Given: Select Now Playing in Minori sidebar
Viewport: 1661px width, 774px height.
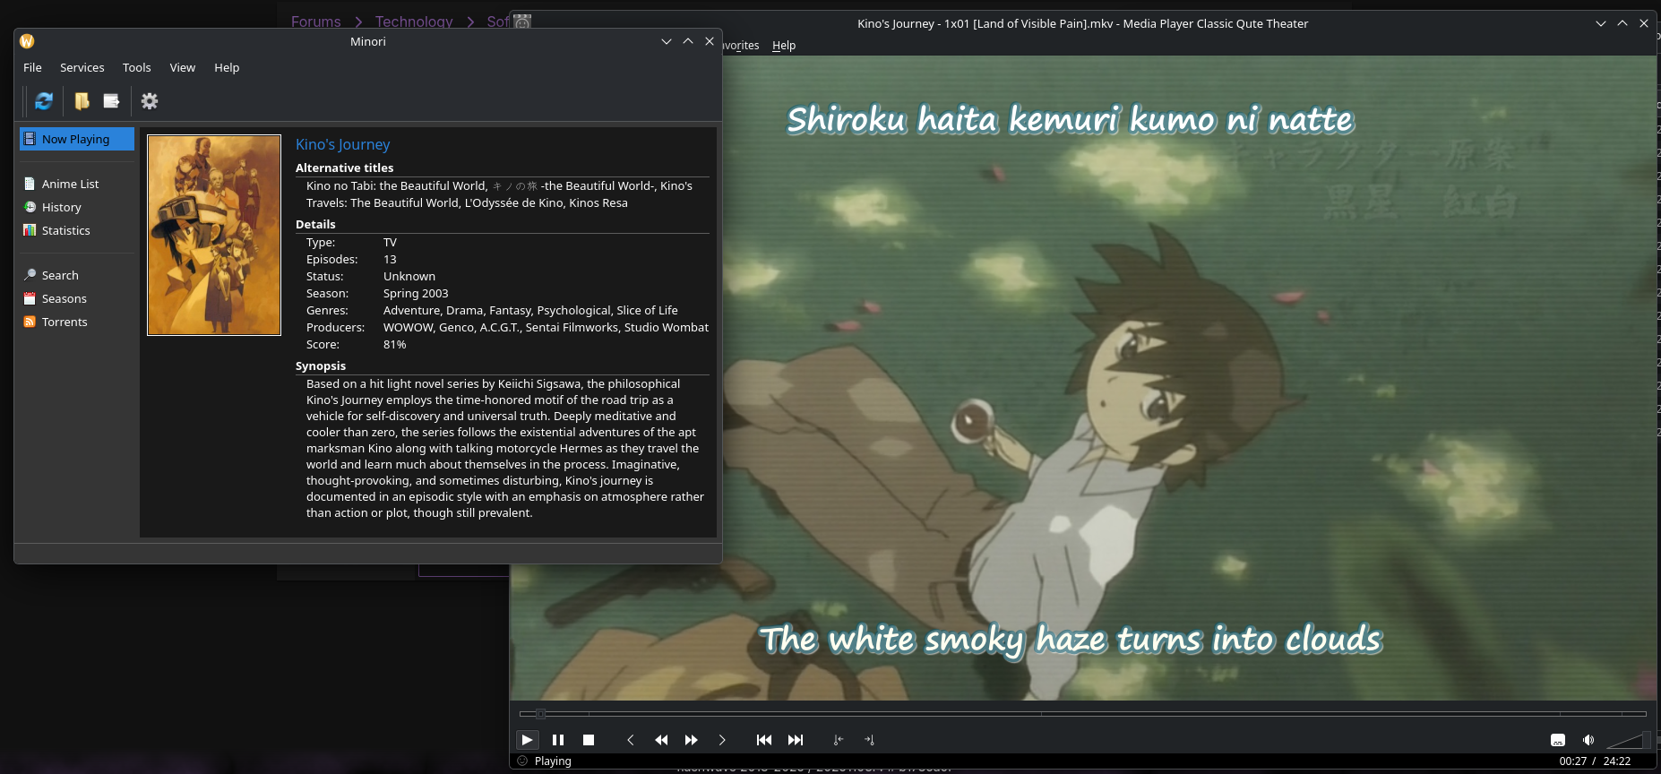Looking at the screenshot, I should (x=77, y=139).
